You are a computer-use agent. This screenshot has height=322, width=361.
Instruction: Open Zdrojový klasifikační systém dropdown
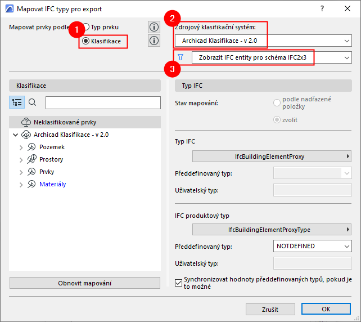pos(263,41)
